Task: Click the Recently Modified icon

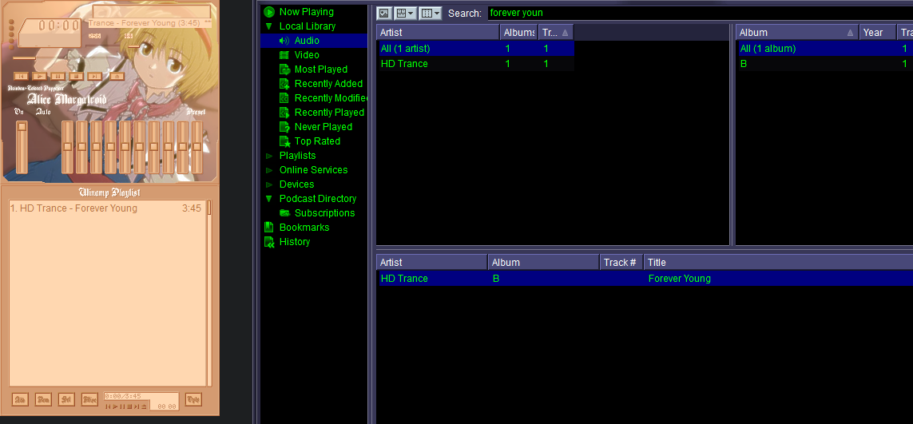Action: [284, 98]
